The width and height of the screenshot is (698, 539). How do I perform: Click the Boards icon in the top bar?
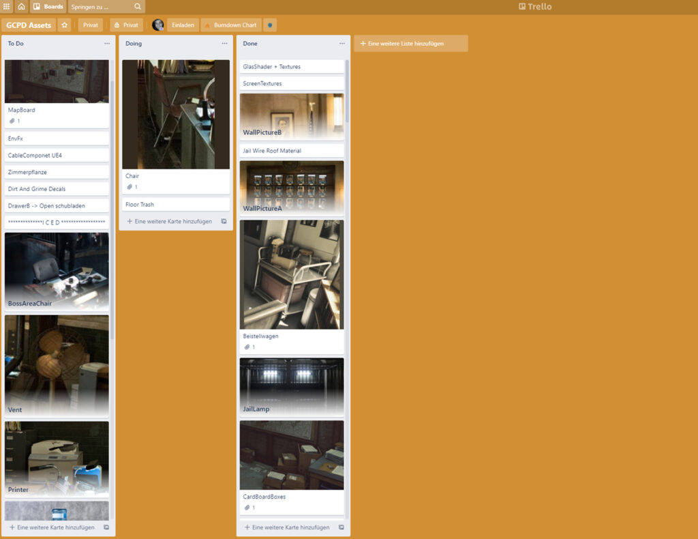click(36, 6)
